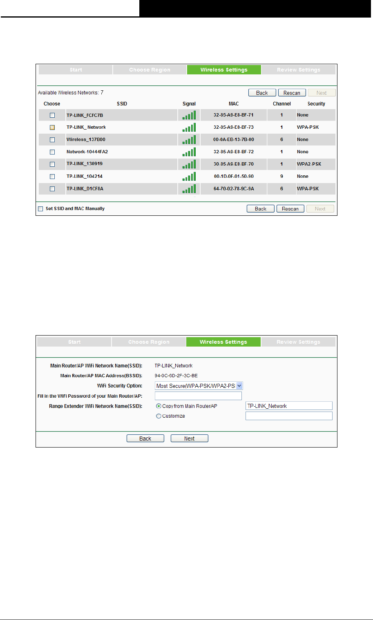Click MAC address 30-85-A9-E8-BF-70
Screen dimensions: 373x620
coord(234,164)
